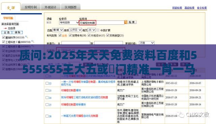Image resolution: width=216 pixels, height=124 pixels.
Task: Open the 模糊 match type dropdown
Action: [58, 30]
